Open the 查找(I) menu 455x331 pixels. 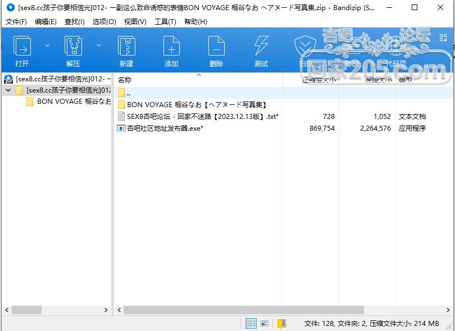(x=74, y=21)
